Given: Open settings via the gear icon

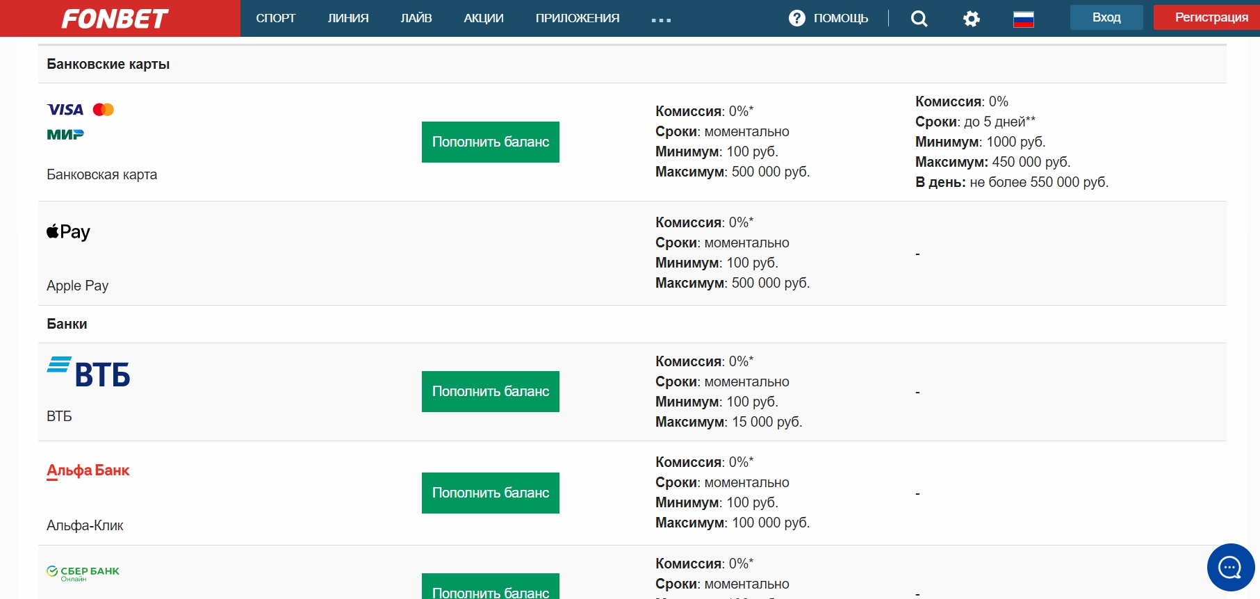Looking at the screenshot, I should 971,19.
